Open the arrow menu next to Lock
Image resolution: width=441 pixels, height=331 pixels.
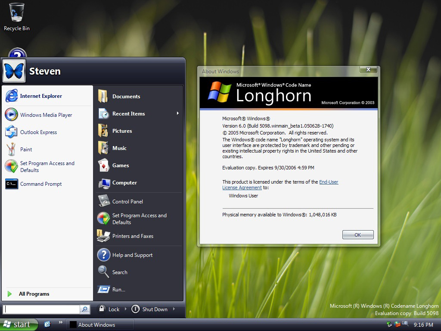pos(126,309)
